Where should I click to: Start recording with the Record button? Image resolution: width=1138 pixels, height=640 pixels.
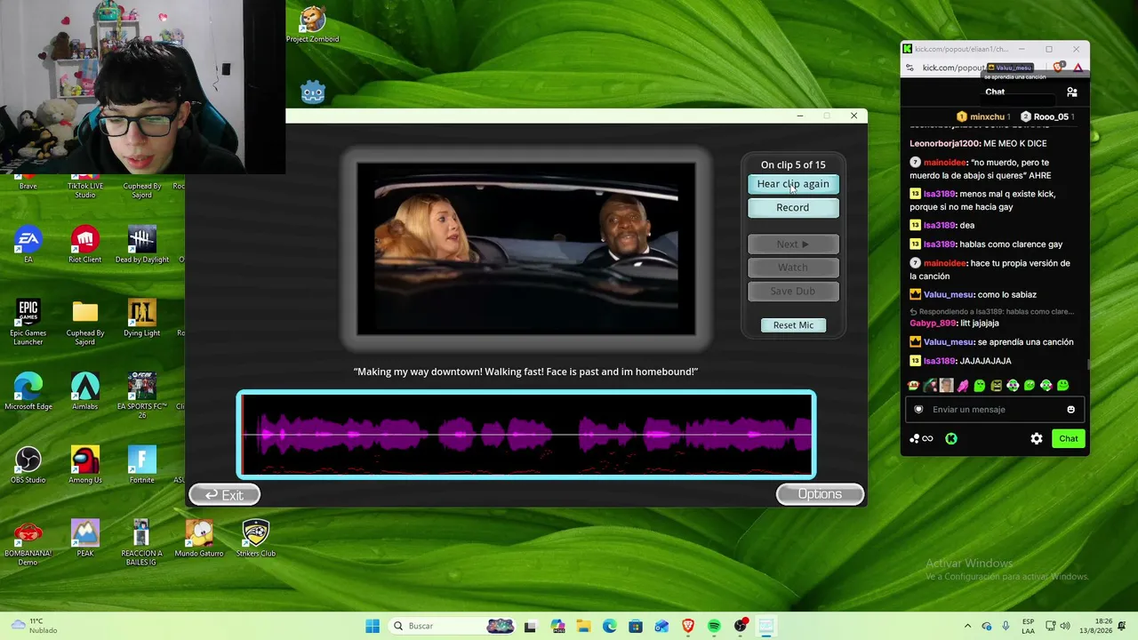(x=793, y=208)
